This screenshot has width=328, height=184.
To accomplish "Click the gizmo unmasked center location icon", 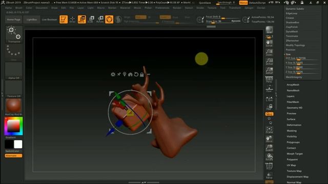I will [125, 74].
